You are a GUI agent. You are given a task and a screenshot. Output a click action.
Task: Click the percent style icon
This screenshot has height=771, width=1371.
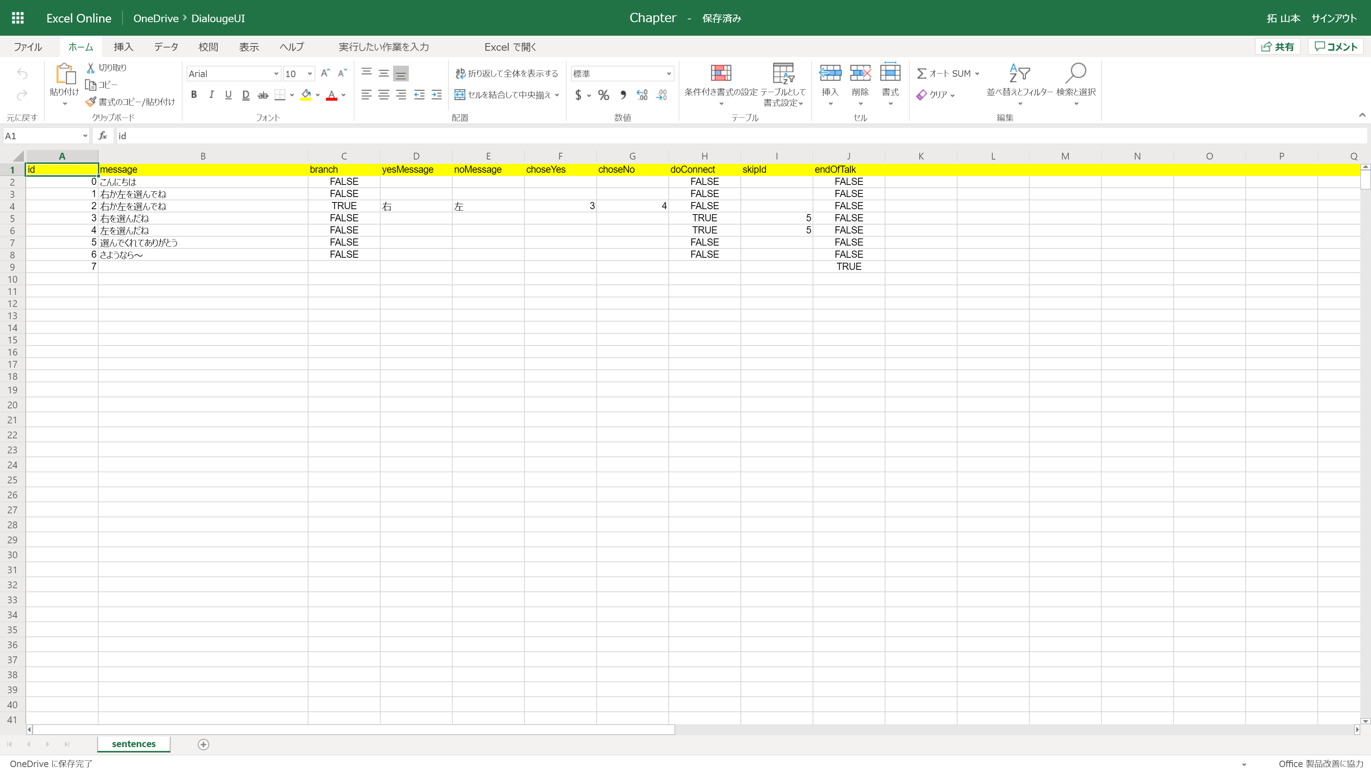click(603, 95)
